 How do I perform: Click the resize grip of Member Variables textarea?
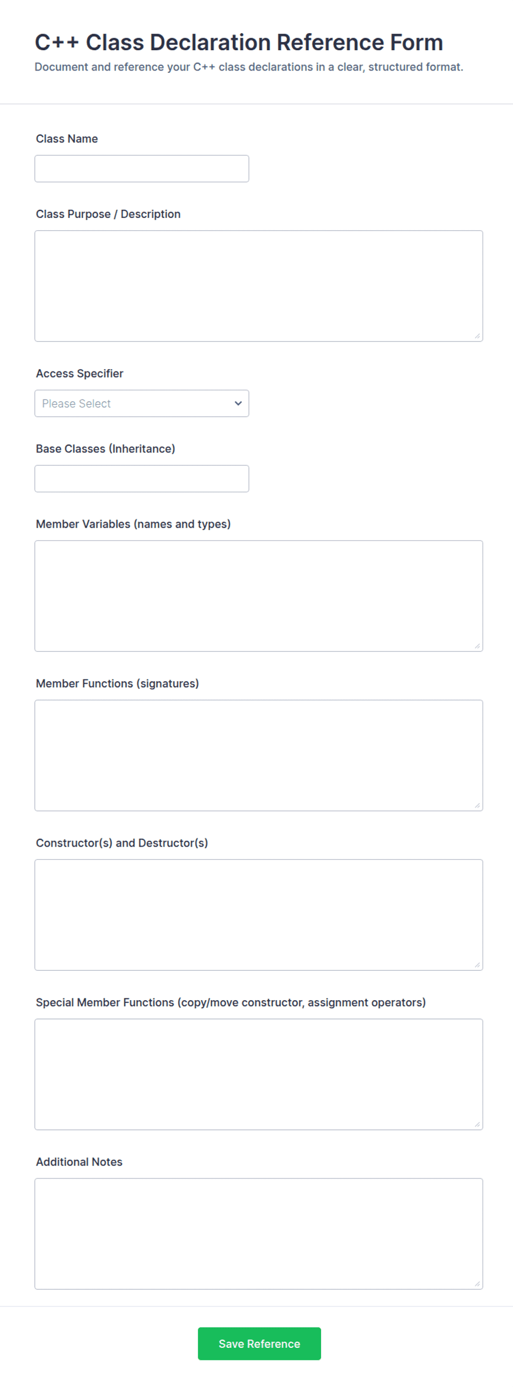coord(477,646)
